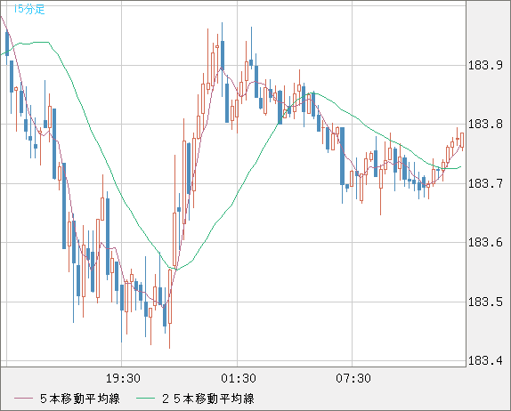Click the 01:30 time axis label
Screen dimensions: 511x411
239,378
